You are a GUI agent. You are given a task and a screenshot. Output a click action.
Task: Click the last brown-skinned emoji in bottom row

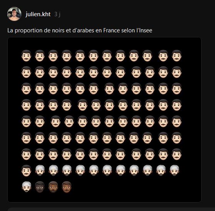coord(67,187)
